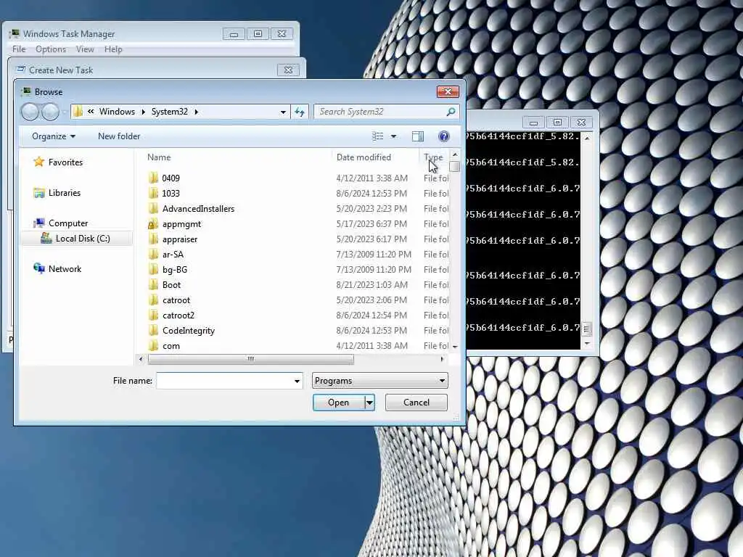Click the folder icon of 1033
Screen dimensions: 743x557
pyautogui.click(x=153, y=193)
